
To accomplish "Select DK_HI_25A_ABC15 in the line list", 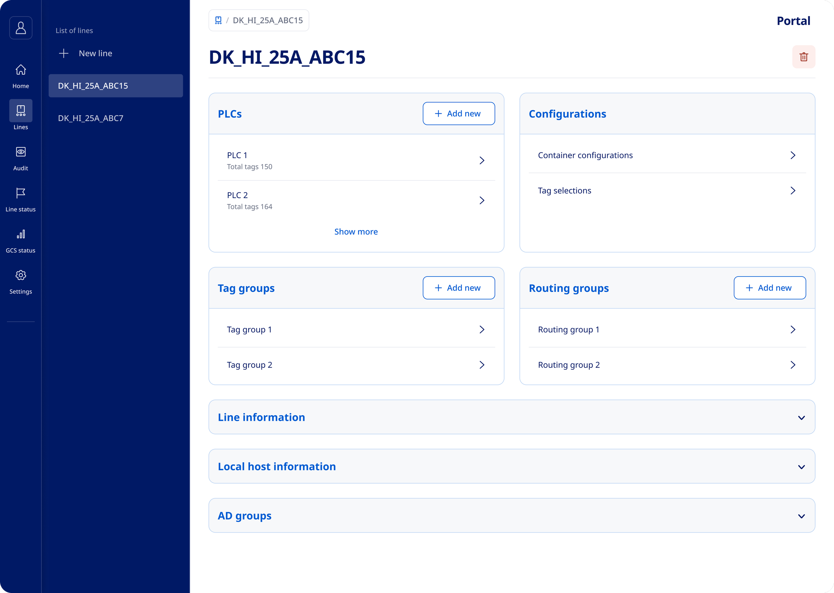I will point(116,86).
